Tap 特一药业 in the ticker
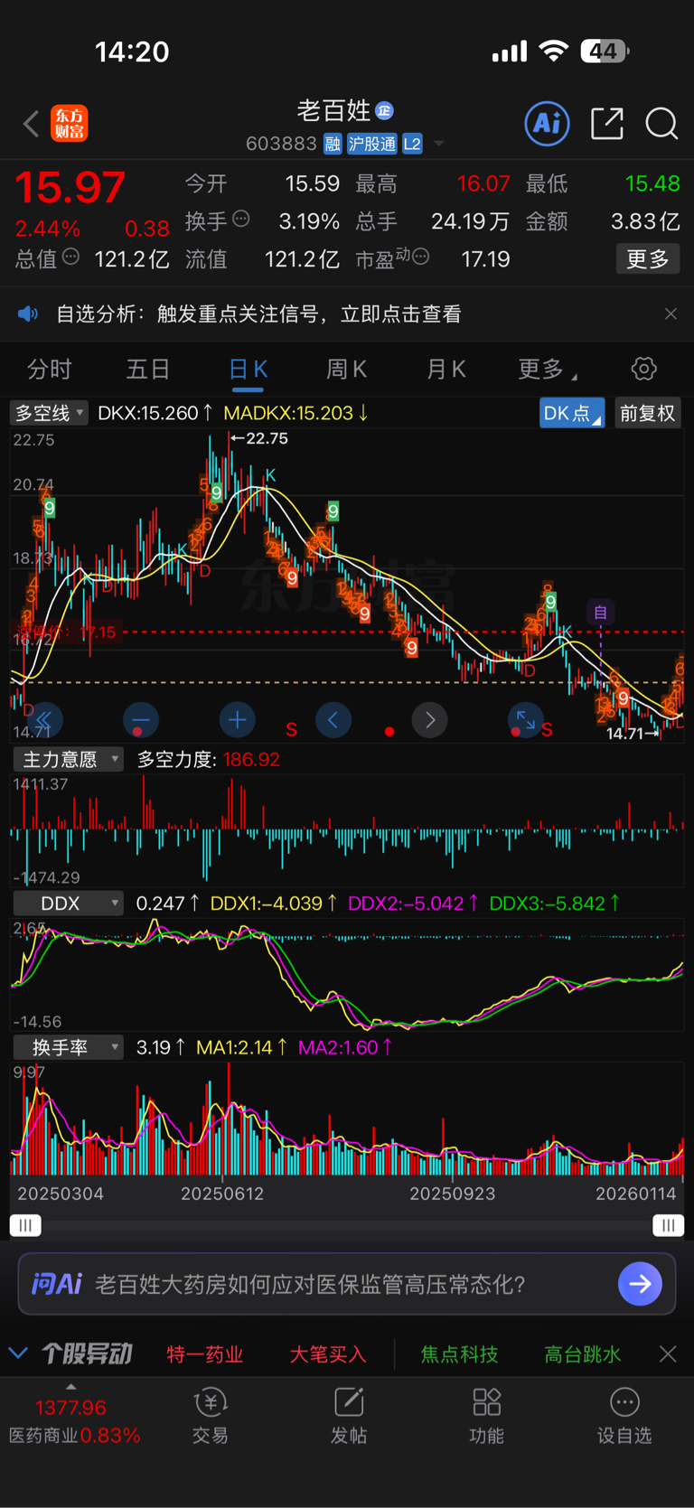Viewport: 694px width, 1508px height. point(205,1353)
